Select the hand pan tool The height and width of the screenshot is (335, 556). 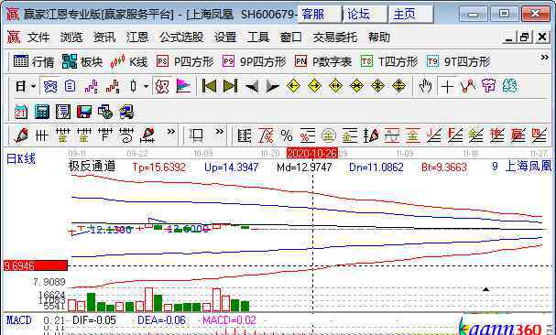[425, 86]
